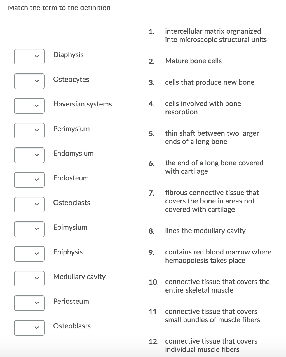
Task: Open the Periosteum answer dropdown
Action: tap(29, 303)
